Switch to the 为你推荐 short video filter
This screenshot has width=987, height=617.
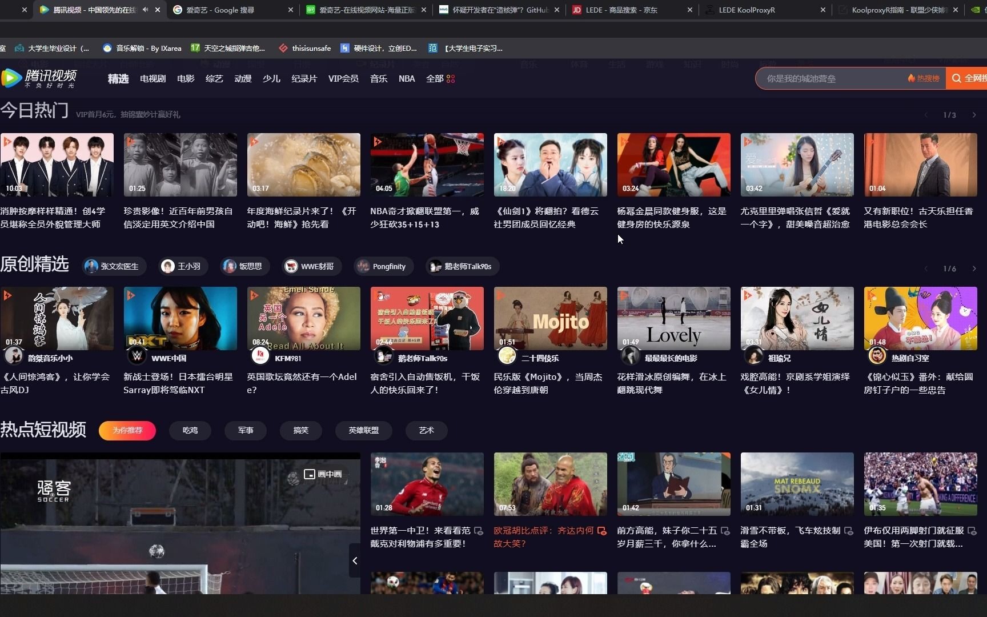pyautogui.click(x=127, y=430)
